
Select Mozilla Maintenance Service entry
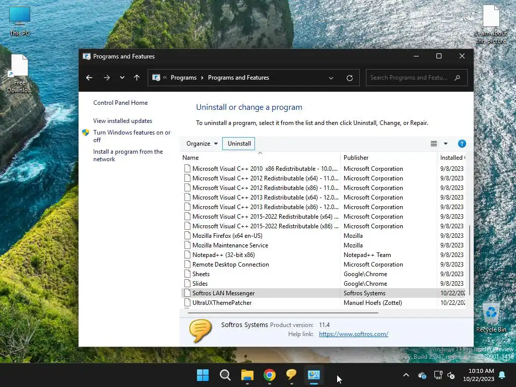[x=324, y=245]
